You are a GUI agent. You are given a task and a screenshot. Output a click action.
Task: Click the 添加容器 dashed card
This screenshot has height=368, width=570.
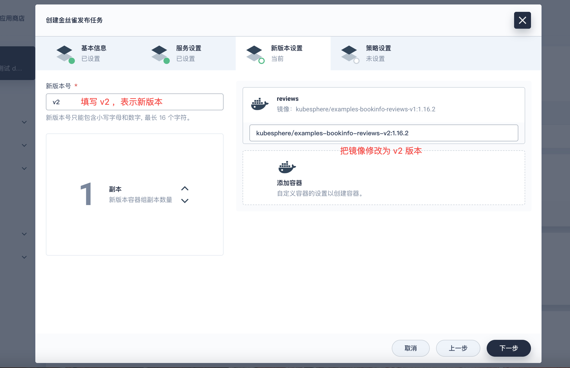click(x=384, y=178)
